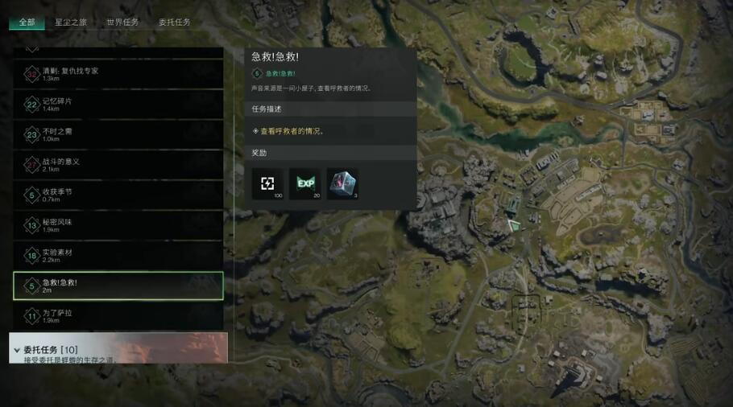Click the level 32 diamond quest badge

click(31, 74)
